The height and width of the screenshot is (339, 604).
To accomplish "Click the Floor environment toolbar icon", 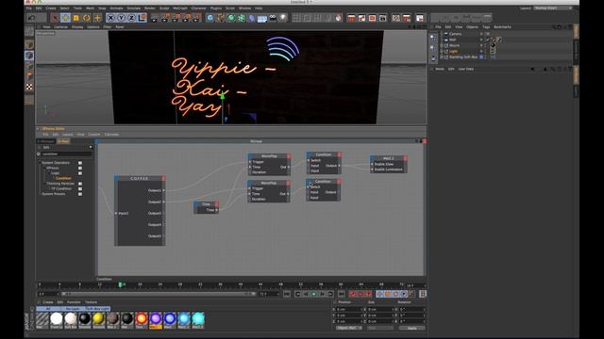I will (x=262, y=18).
